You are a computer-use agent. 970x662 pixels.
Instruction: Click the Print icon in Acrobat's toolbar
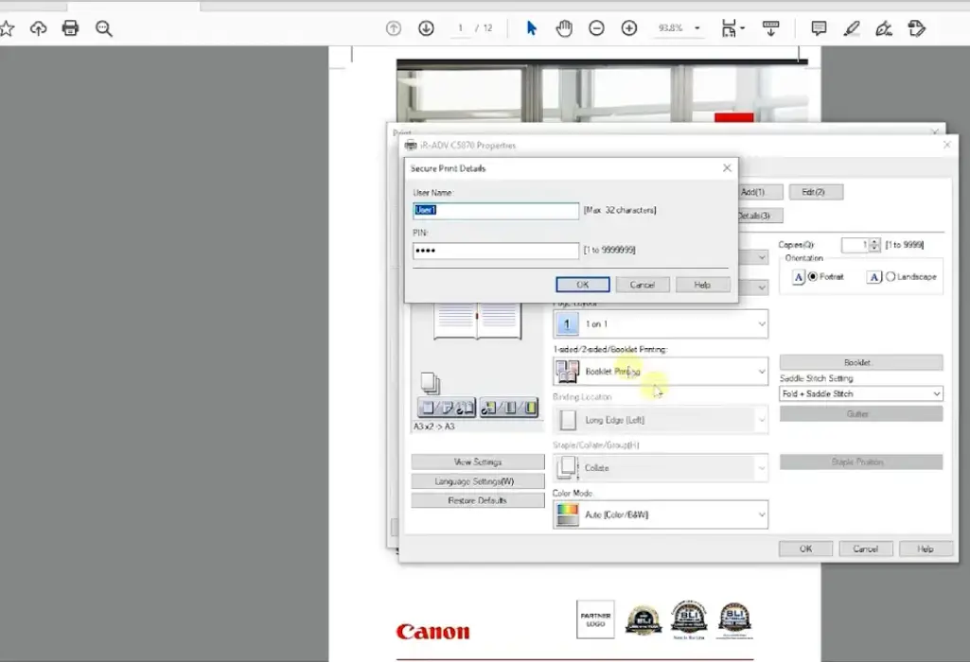70,28
